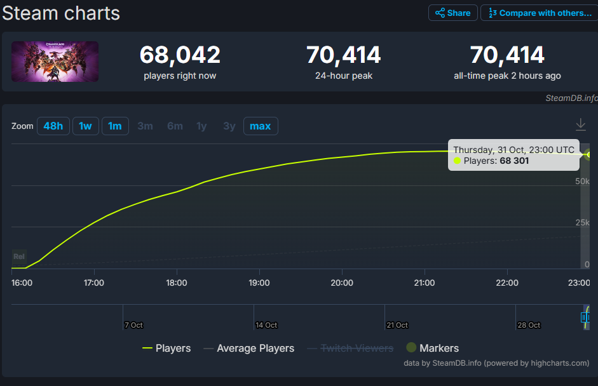Click the game banner thumbnail
598x386 pixels.
55,62
